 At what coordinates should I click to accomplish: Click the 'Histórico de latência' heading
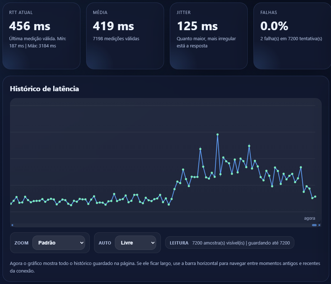click(x=45, y=89)
